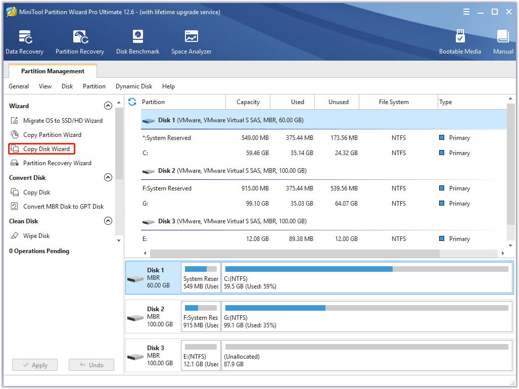Click the hamburger menu in the title bar
The image size is (519, 389).
coord(466,12)
